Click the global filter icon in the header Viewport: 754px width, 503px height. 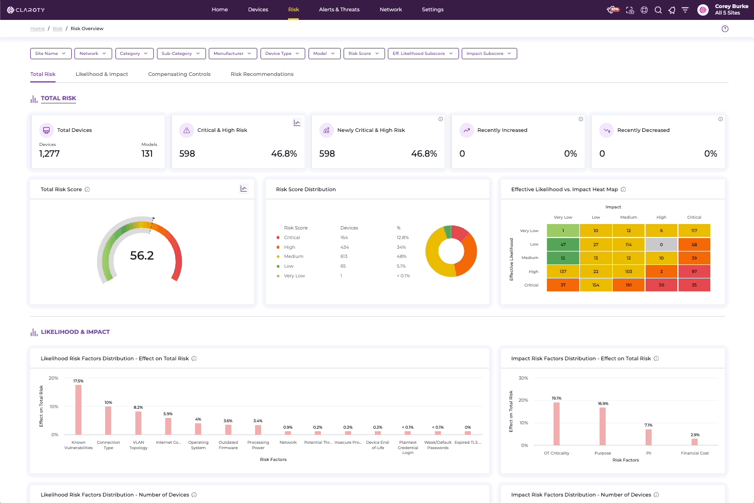click(x=685, y=10)
